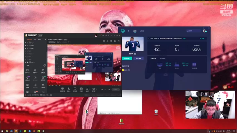Open the Windows Start menu
Image resolution: width=237 pixels, height=133 pixels.
point(2,131)
